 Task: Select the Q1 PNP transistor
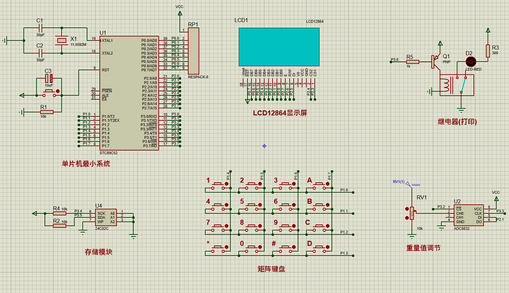tap(435, 62)
